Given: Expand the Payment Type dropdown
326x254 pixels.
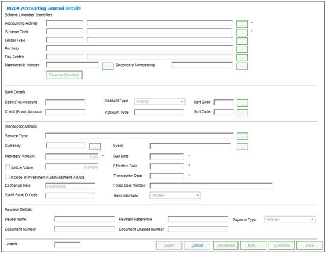Looking at the screenshot, I should [289, 220].
